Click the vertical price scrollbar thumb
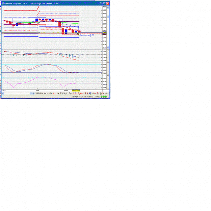 (x=108, y=17)
